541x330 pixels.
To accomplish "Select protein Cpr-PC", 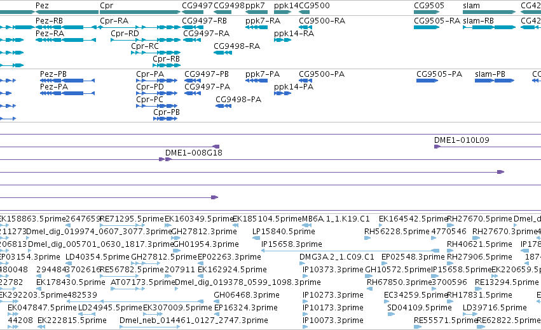I will (156, 106).
